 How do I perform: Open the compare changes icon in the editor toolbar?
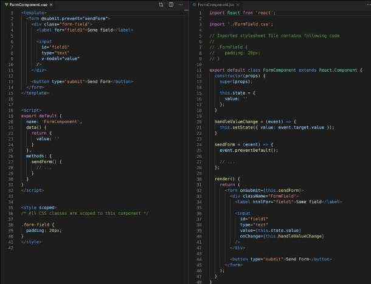[x=161, y=4]
